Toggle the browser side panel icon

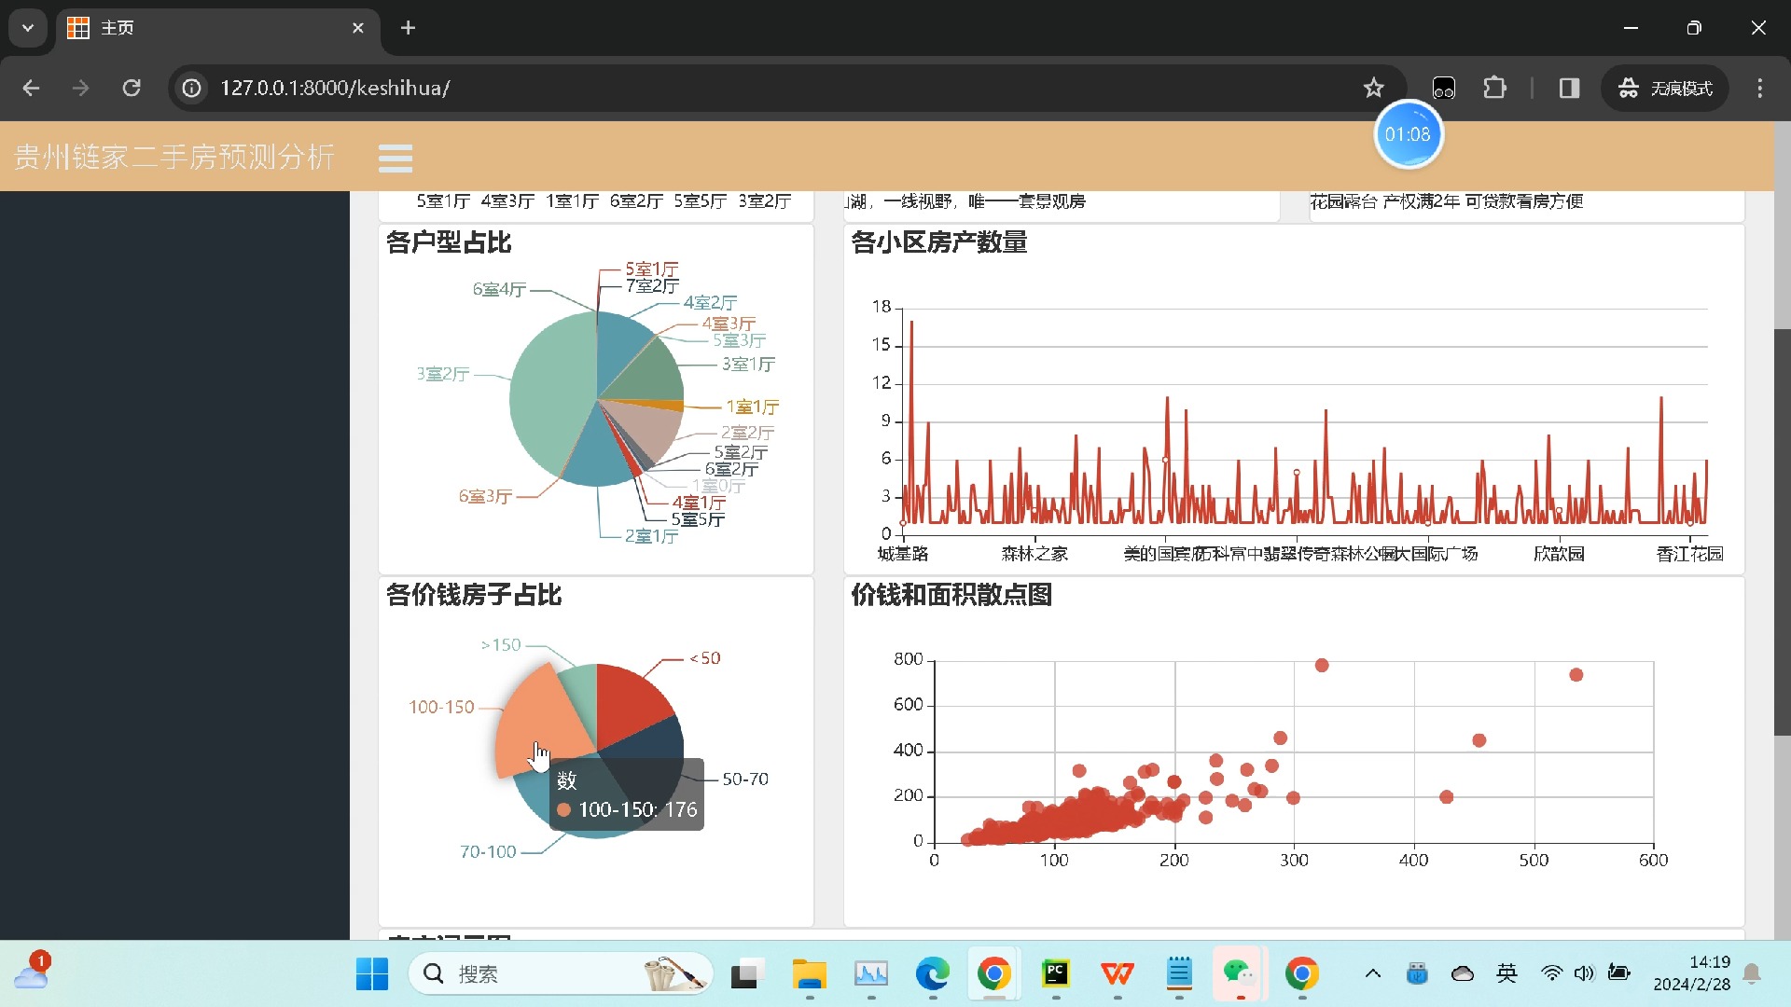pyautogui.click(x=1569, y=88)
